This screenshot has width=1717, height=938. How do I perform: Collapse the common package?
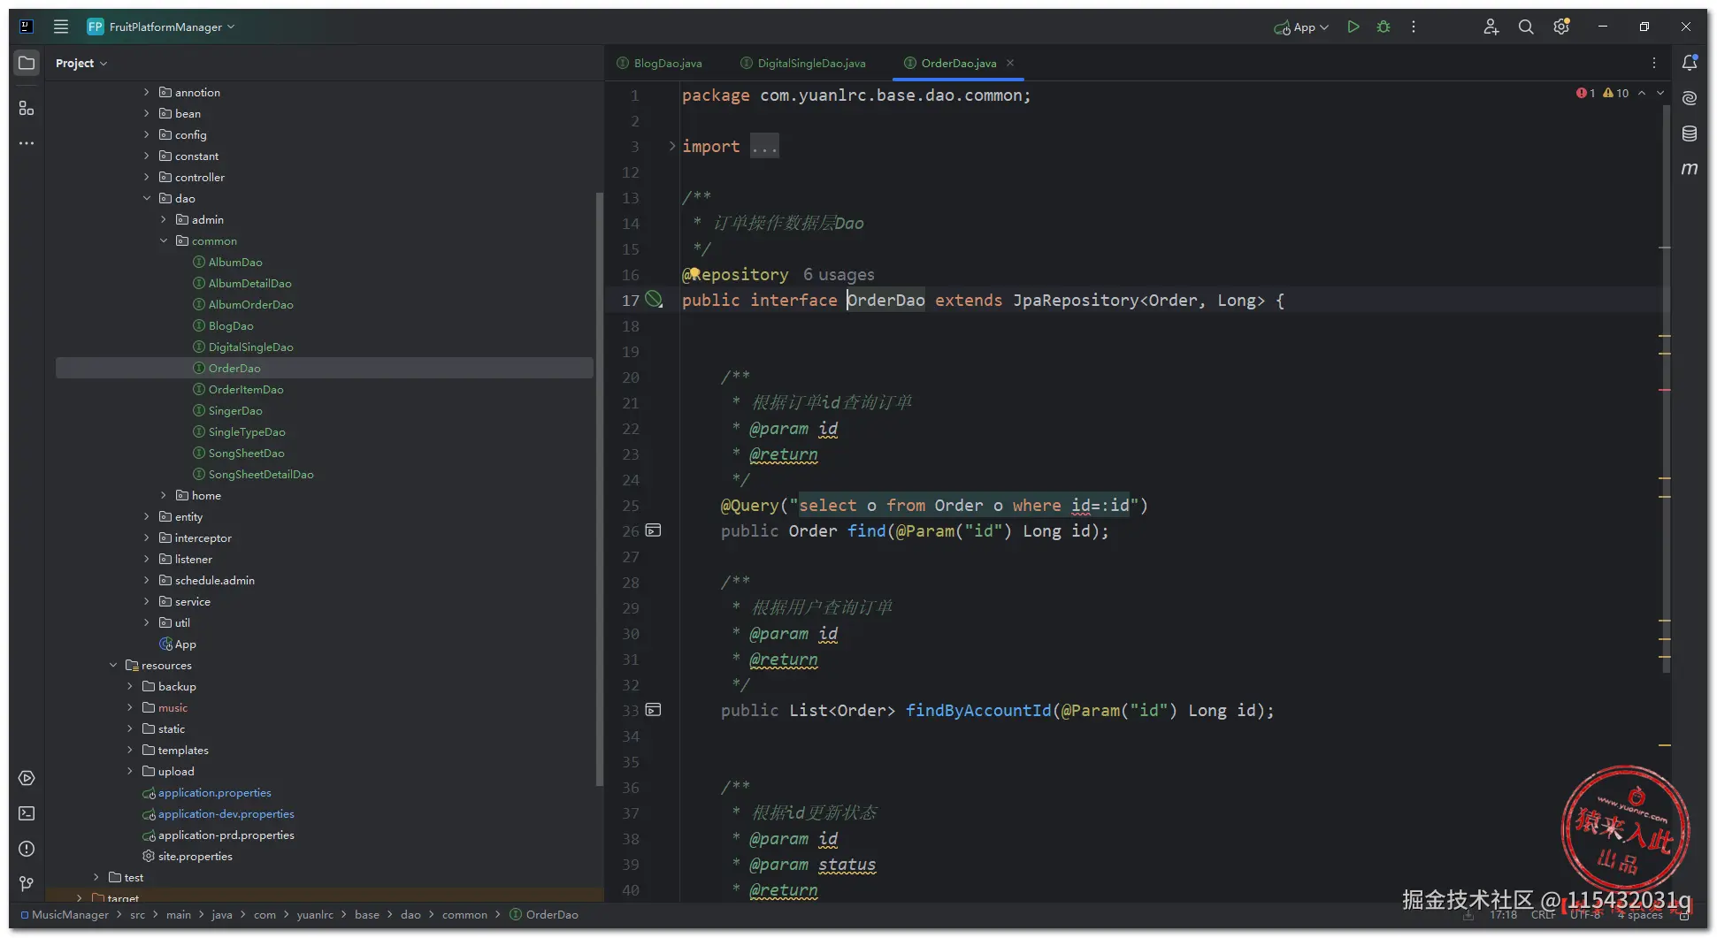pos(164,240)
